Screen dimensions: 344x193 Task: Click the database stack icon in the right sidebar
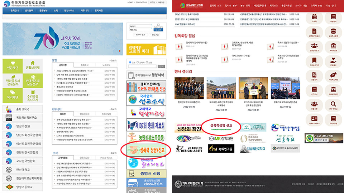click(333, 32)
